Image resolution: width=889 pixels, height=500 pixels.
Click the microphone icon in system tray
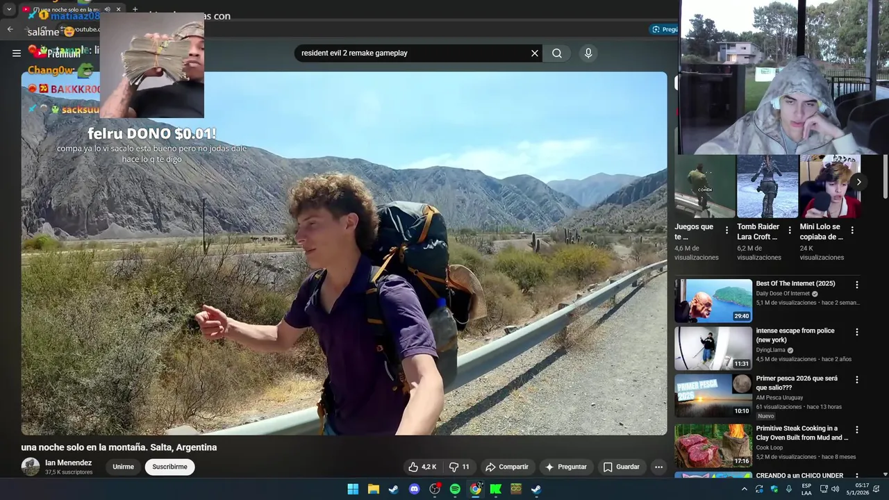789,489
